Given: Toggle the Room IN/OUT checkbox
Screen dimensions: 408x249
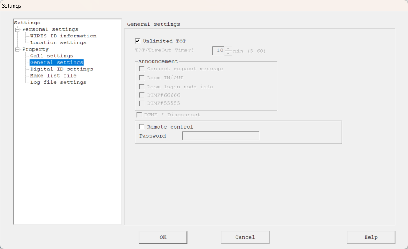Looking at the screenshot, I should coord(142,78).
